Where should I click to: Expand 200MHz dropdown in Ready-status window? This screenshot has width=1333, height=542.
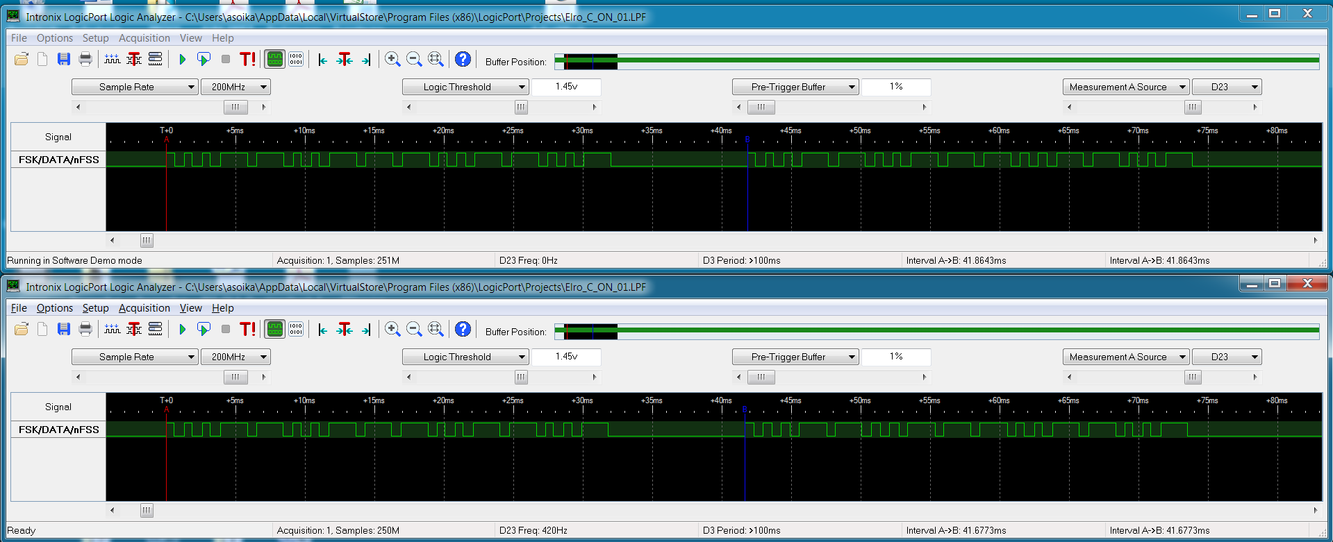click(235, 357)
